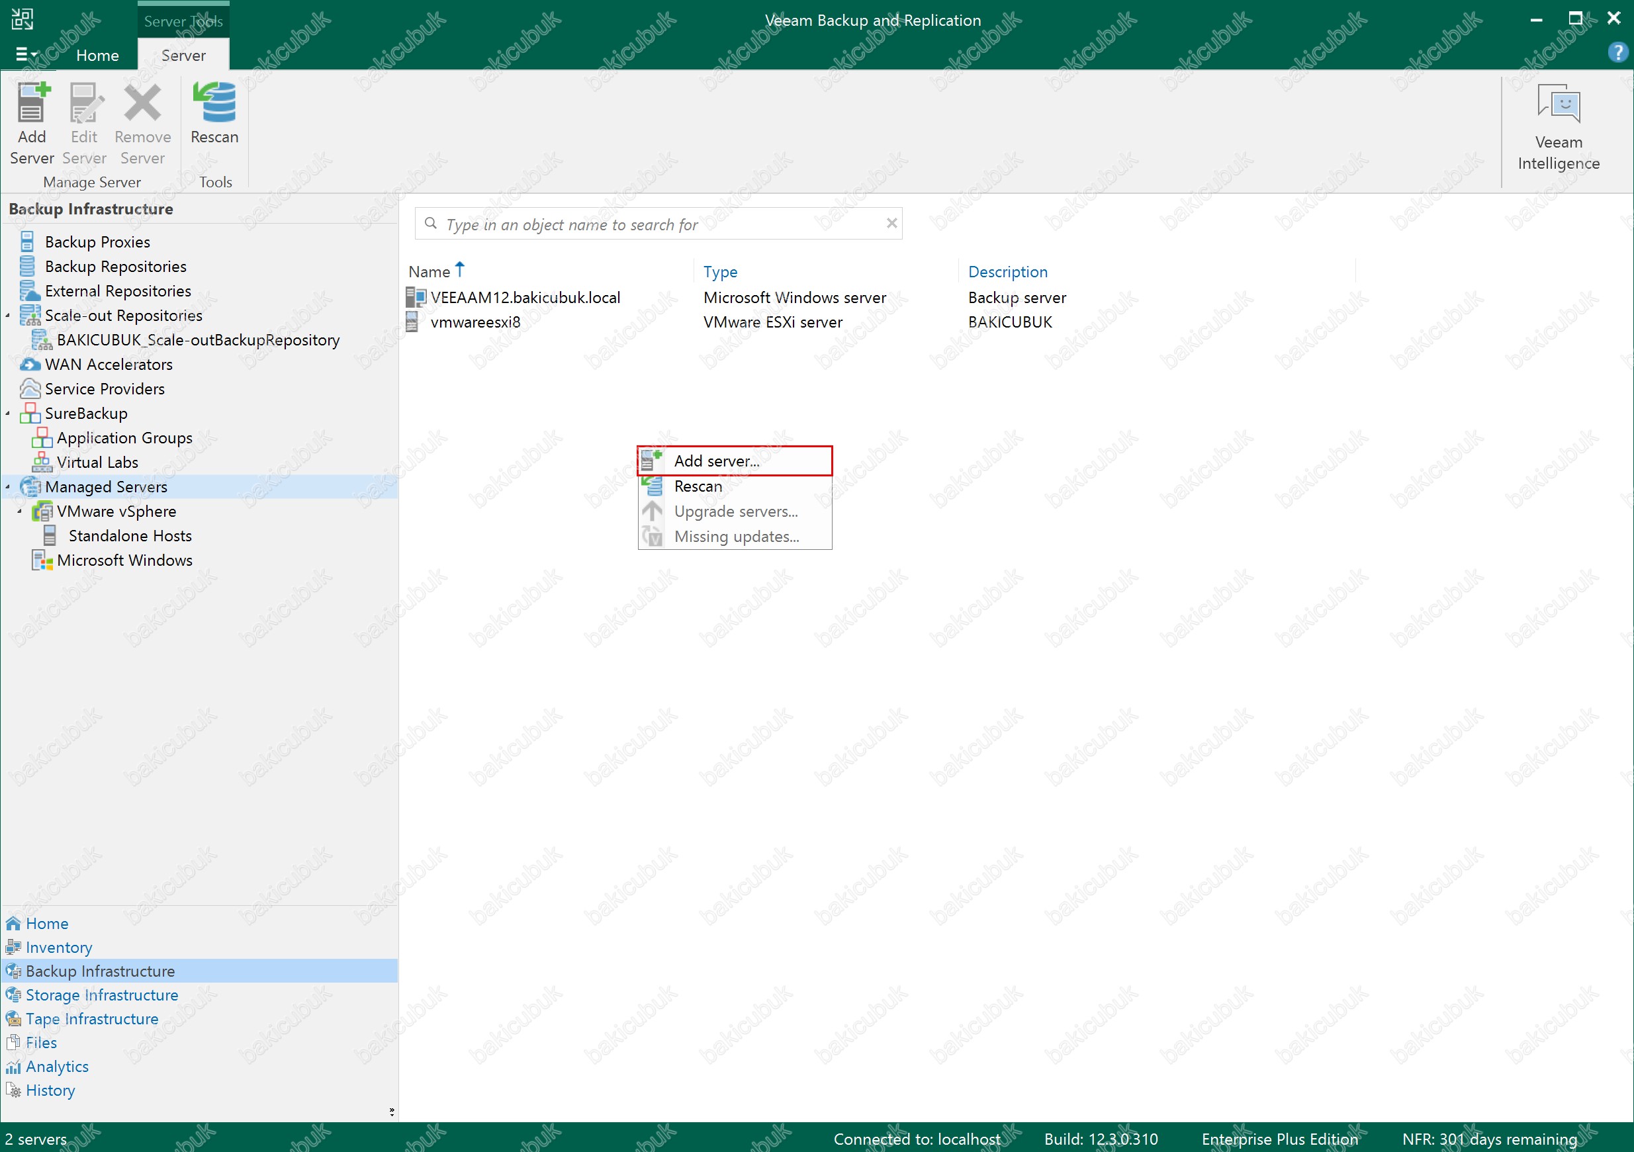This screenshot has width=1634, height=1152.
Task: Click the Backup Repositories tree icon
Action: click(x=28, y=266)
